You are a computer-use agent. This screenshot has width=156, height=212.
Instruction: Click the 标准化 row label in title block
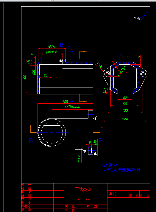pyautogui.click(x=26, y=206)
